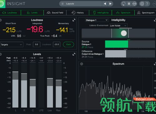Image resolution: width=156 pixels, height=114 pixels.
Task: Click the Intelligibility ear icon
Action: pyautogui.click(x=94, y=13)
